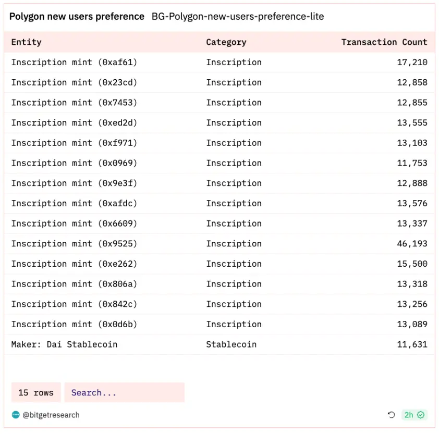Select the Inscription mint (0x0d6b) entity cell
Screen dimensions: 439x434
coord(74,324)
